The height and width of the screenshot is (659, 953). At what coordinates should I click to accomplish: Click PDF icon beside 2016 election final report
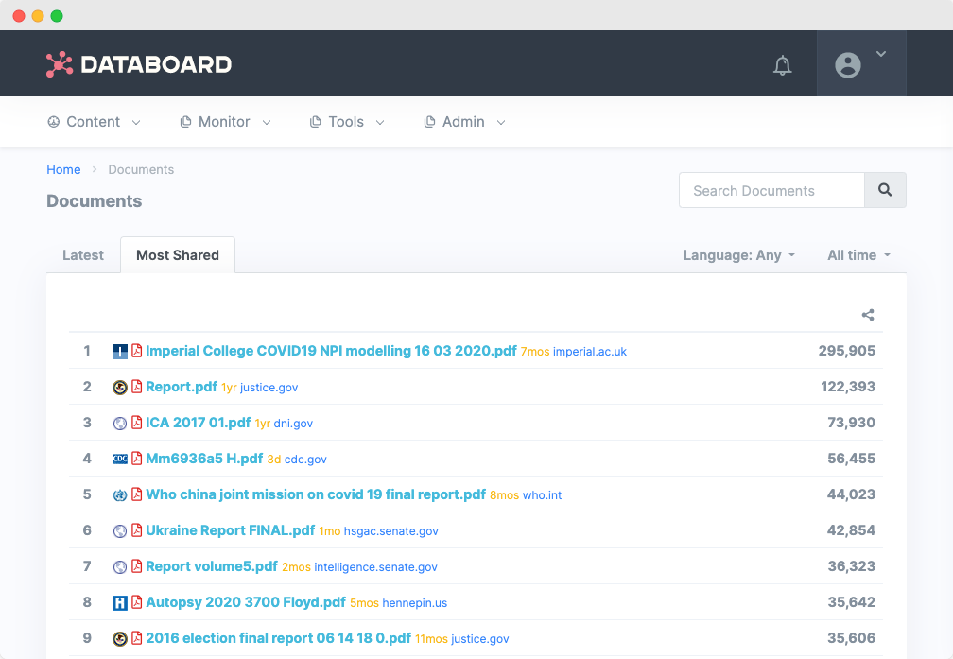(137, 637)
